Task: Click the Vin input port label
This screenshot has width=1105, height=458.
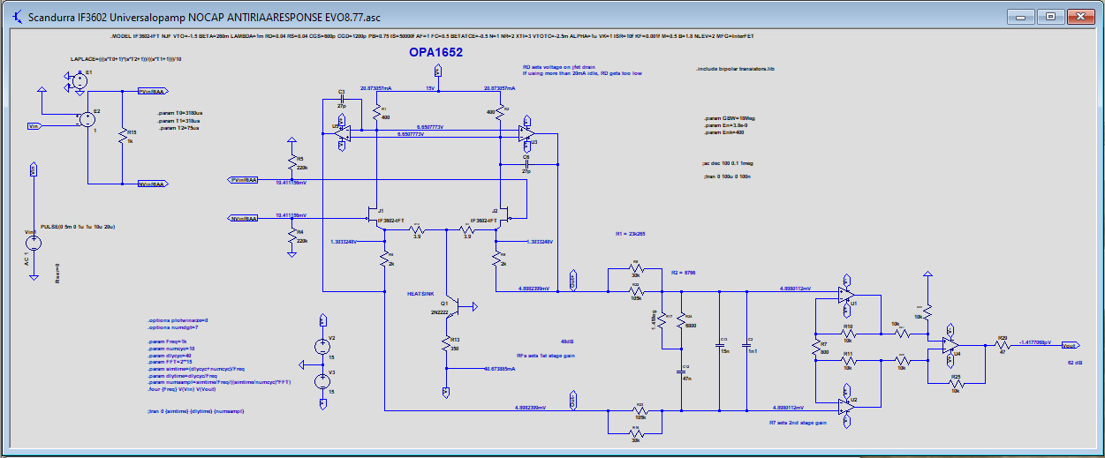Action: click(x=34, y=126)
